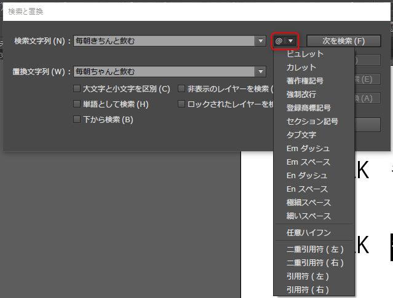Click inside the 検索文字列 text field
This screenshot has width=393, height=298.
[x=163, y=41]
